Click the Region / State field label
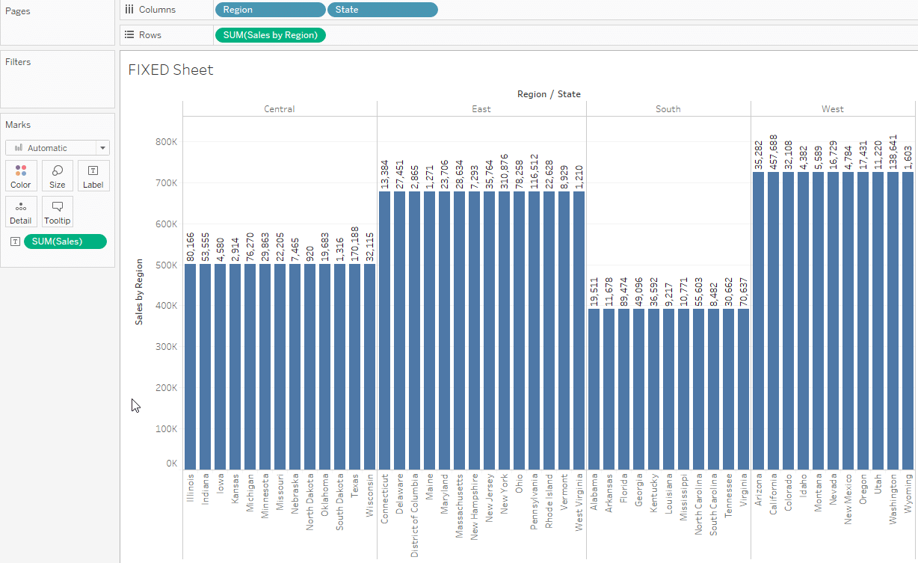 [548, 93]
